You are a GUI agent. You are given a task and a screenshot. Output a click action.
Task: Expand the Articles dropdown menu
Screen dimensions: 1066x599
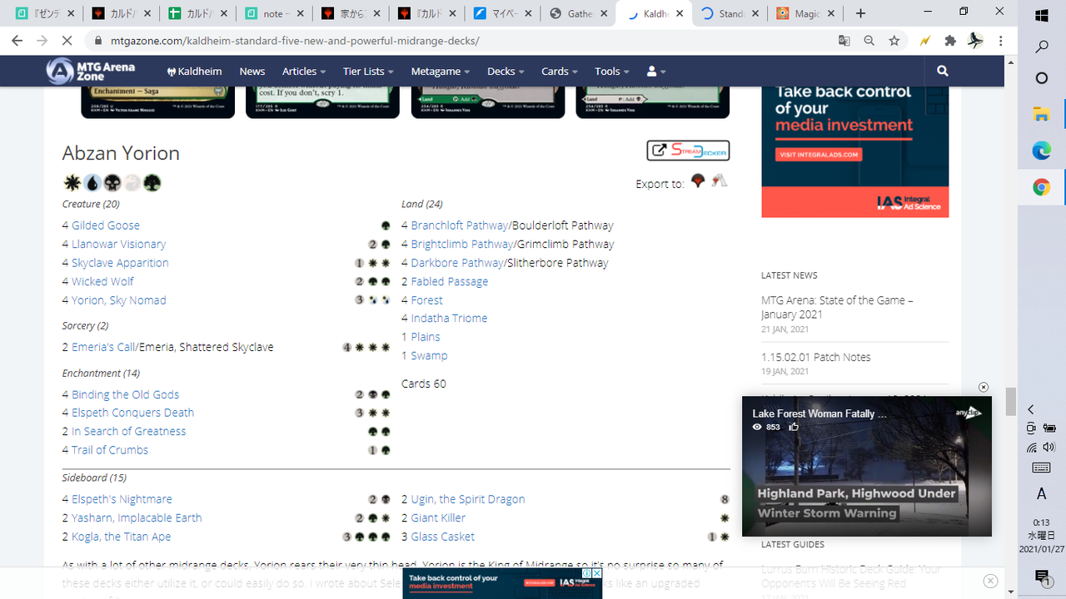pyautogui.click(x=304, y=72)
